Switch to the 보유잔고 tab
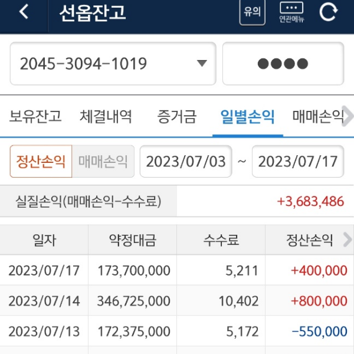This screenshot has height=354, width=354. [35, 116]
